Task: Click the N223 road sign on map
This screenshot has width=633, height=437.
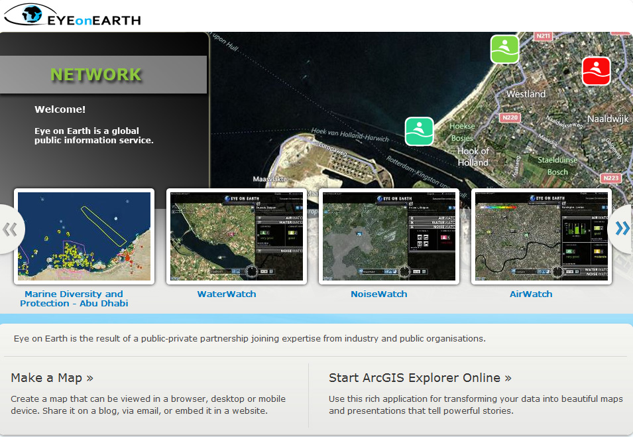Action: pyautogui.click(x=610, y=178)
